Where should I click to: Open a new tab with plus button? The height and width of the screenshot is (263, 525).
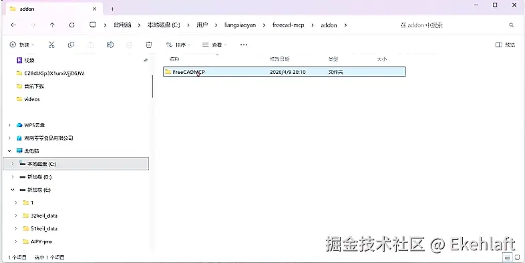pyautogui.click(x=112, y=9)
